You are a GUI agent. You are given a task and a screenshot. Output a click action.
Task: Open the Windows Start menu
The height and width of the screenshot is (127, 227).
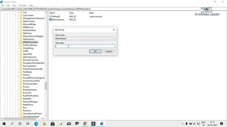(x=4, y=124)
